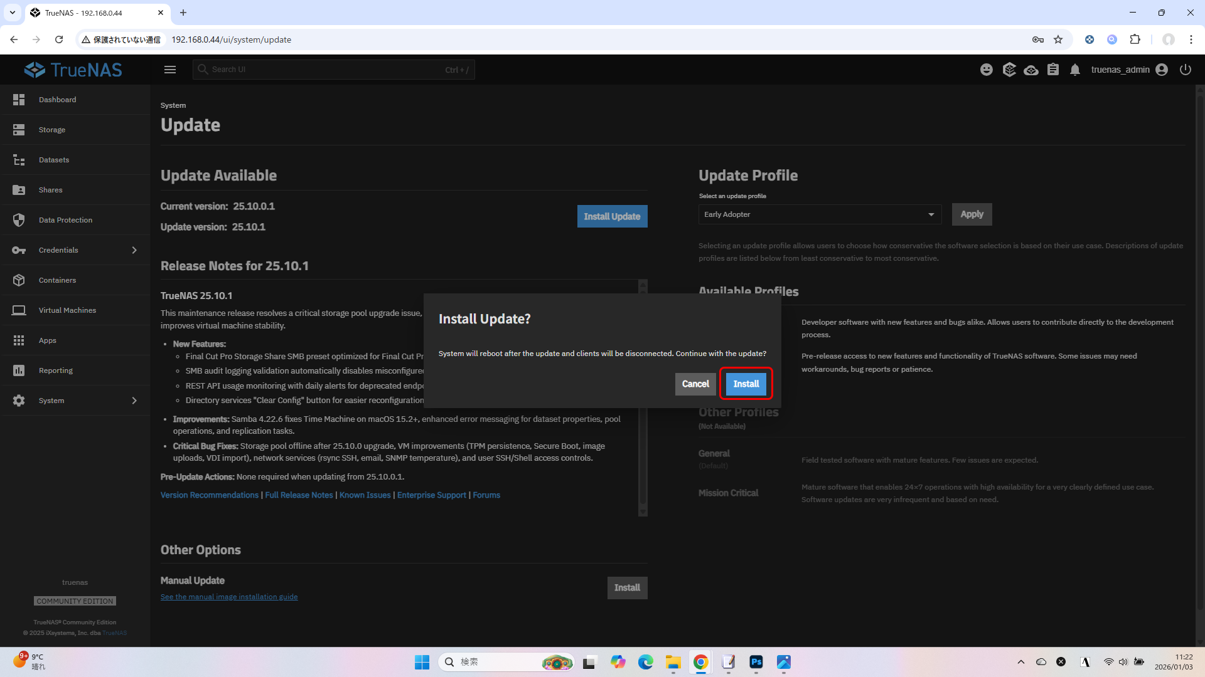
Task: Open Virtual Machines in sidebar
Action: coord(67,310)
